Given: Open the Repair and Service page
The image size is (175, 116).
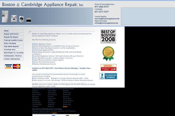Looking at the screenshot, I should (x=13, y=34).
